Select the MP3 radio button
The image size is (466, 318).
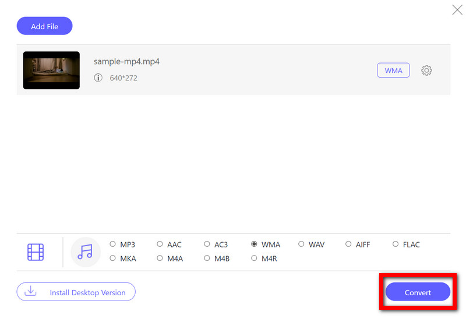coord(113,244)
